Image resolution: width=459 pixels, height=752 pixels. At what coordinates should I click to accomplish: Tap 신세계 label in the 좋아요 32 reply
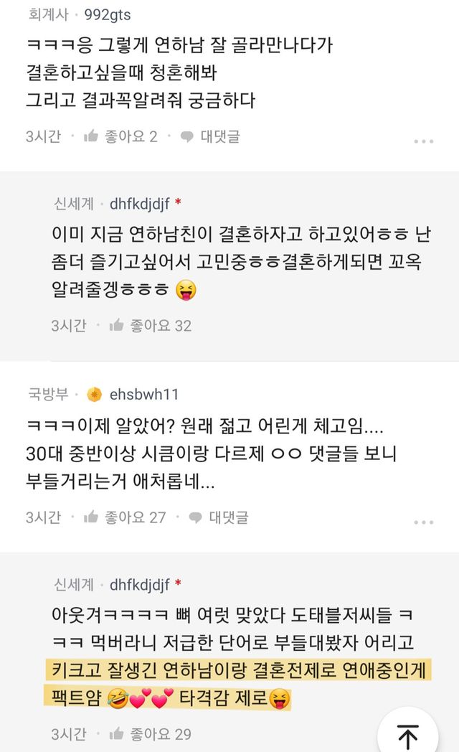(74, 204)
